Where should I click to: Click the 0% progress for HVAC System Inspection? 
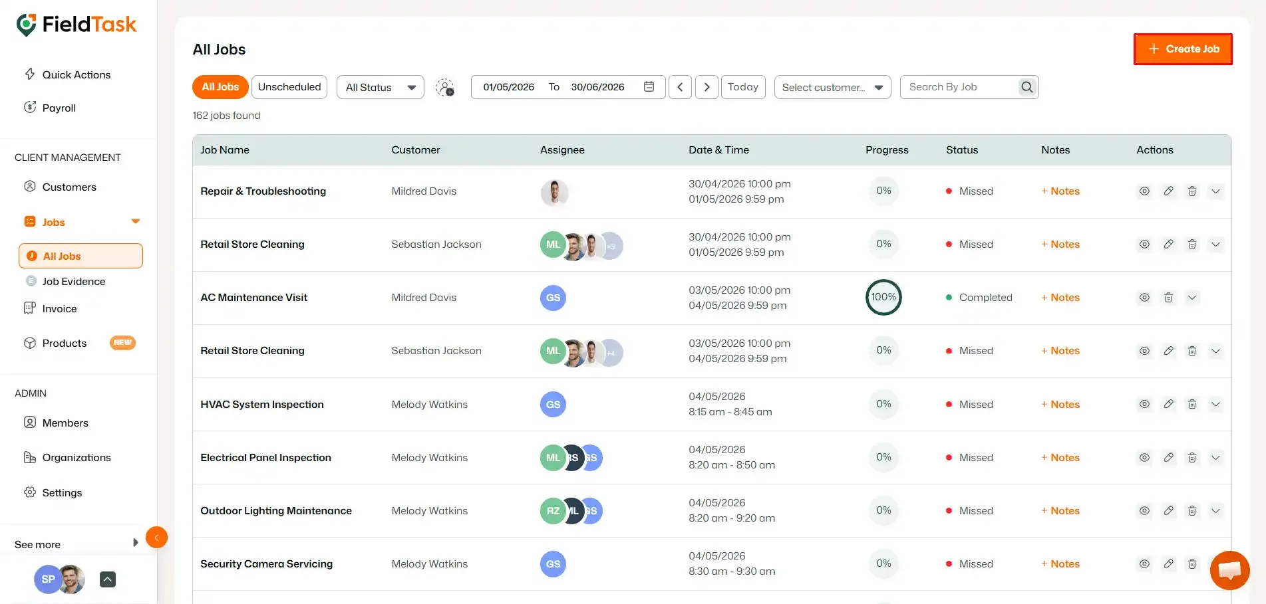pos(883,404)
